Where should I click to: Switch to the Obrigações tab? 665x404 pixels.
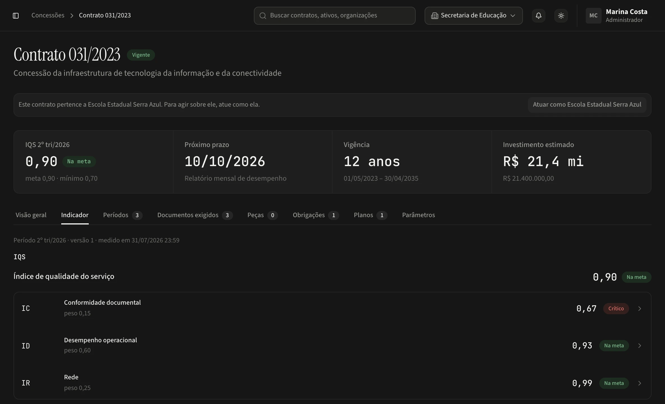coord(316,215)
